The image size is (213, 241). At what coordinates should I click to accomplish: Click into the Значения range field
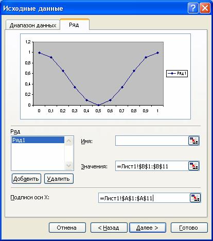tap(152, 166)
